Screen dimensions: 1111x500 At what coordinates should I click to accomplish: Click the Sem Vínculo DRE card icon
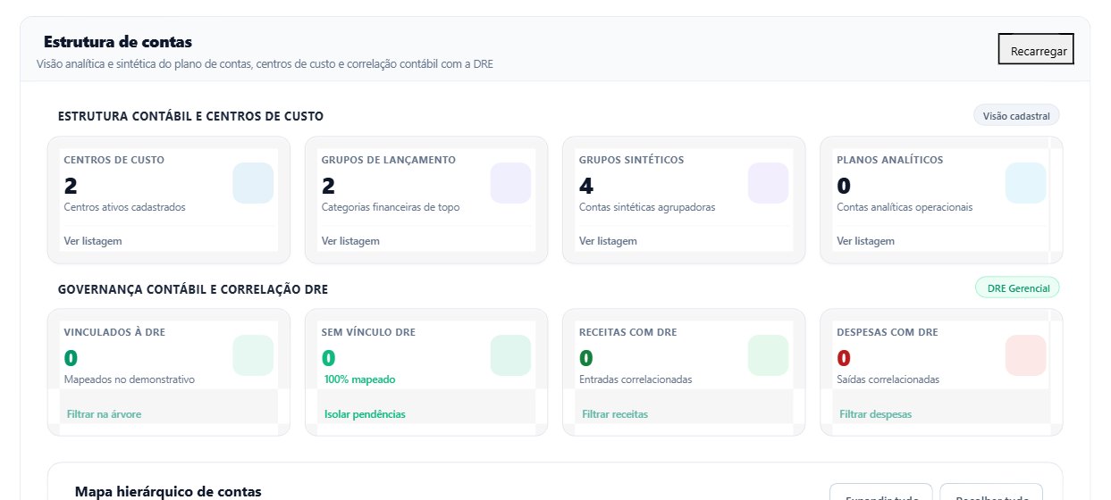510,355
